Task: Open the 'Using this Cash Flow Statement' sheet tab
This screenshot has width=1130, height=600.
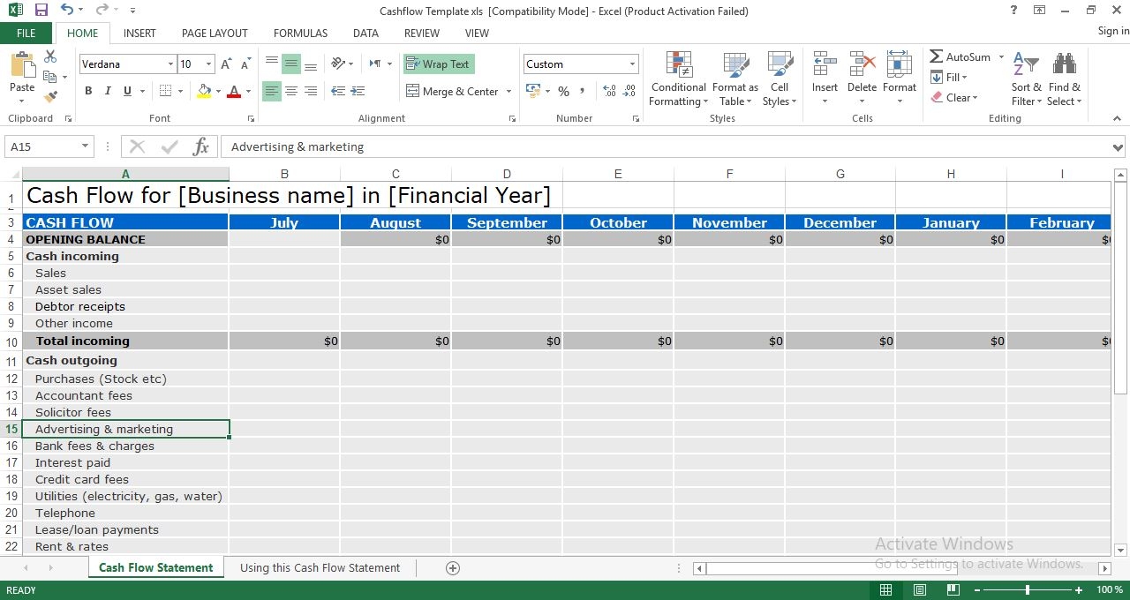Action: [x=320, y=567]
